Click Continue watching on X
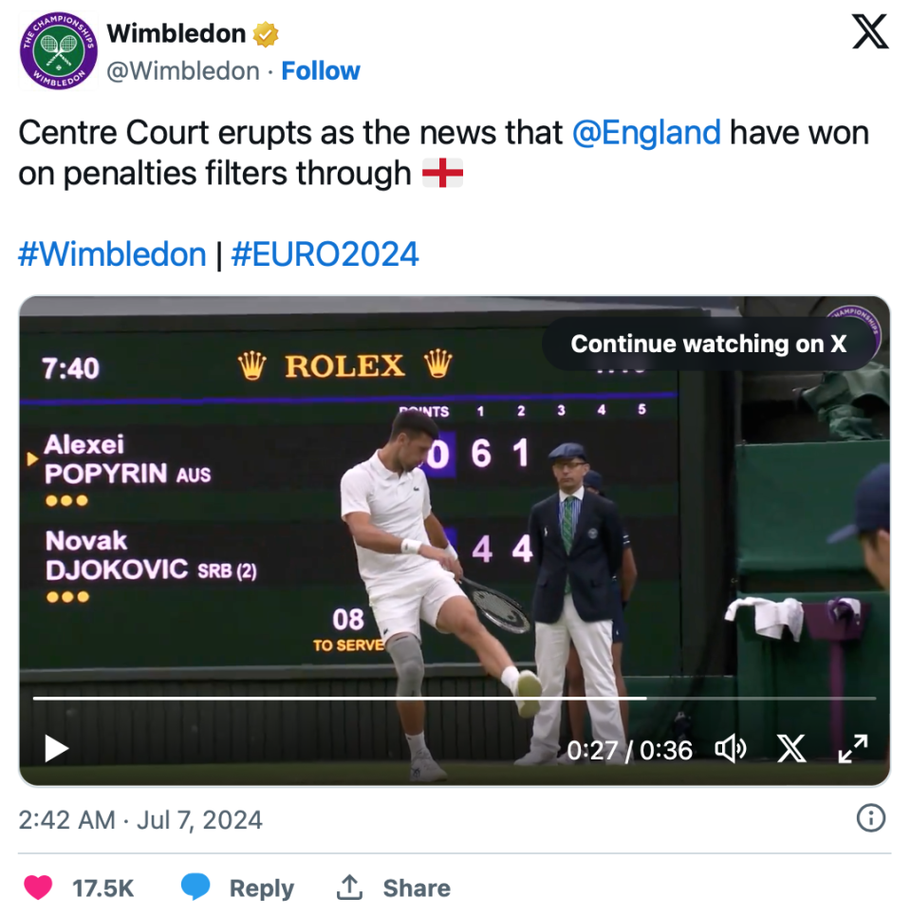This screenshot has height=916, width=911. 708,344
